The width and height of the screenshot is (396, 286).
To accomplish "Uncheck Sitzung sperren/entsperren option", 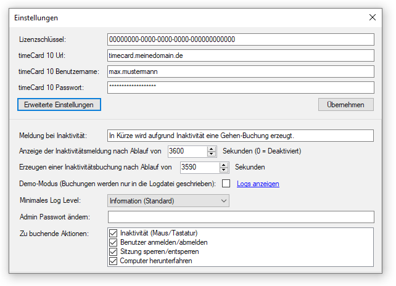I will point(113,251).
